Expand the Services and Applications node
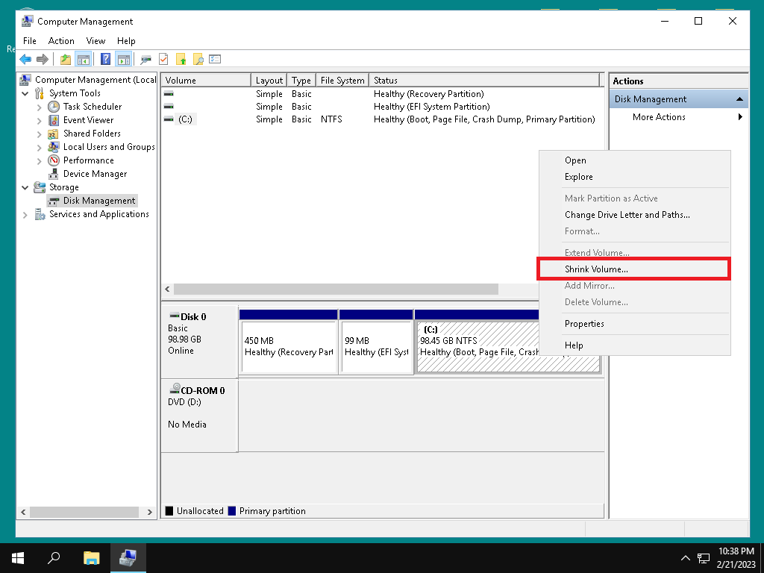 tap(25, 215)
